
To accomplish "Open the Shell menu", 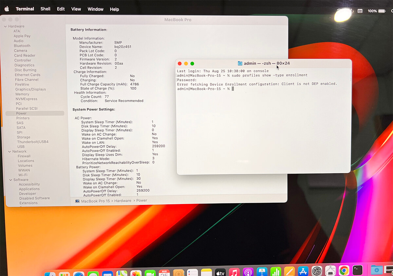I will click(x=45, y=9).
